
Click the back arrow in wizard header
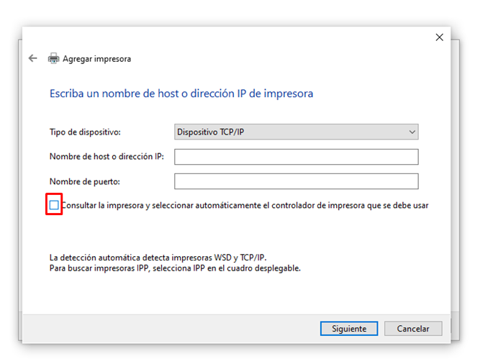(x=32, y=58)
